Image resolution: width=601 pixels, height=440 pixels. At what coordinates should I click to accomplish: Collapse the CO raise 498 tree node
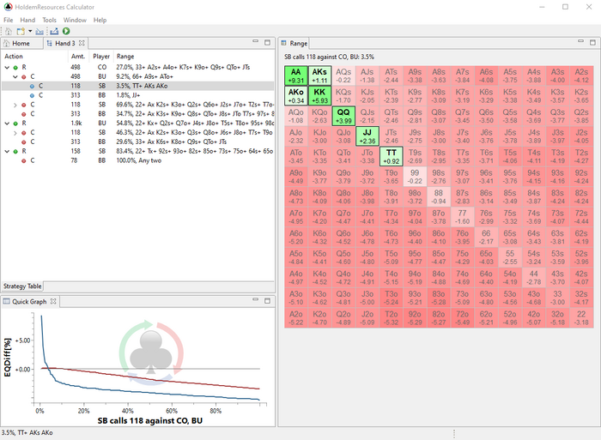pos(7,68)
